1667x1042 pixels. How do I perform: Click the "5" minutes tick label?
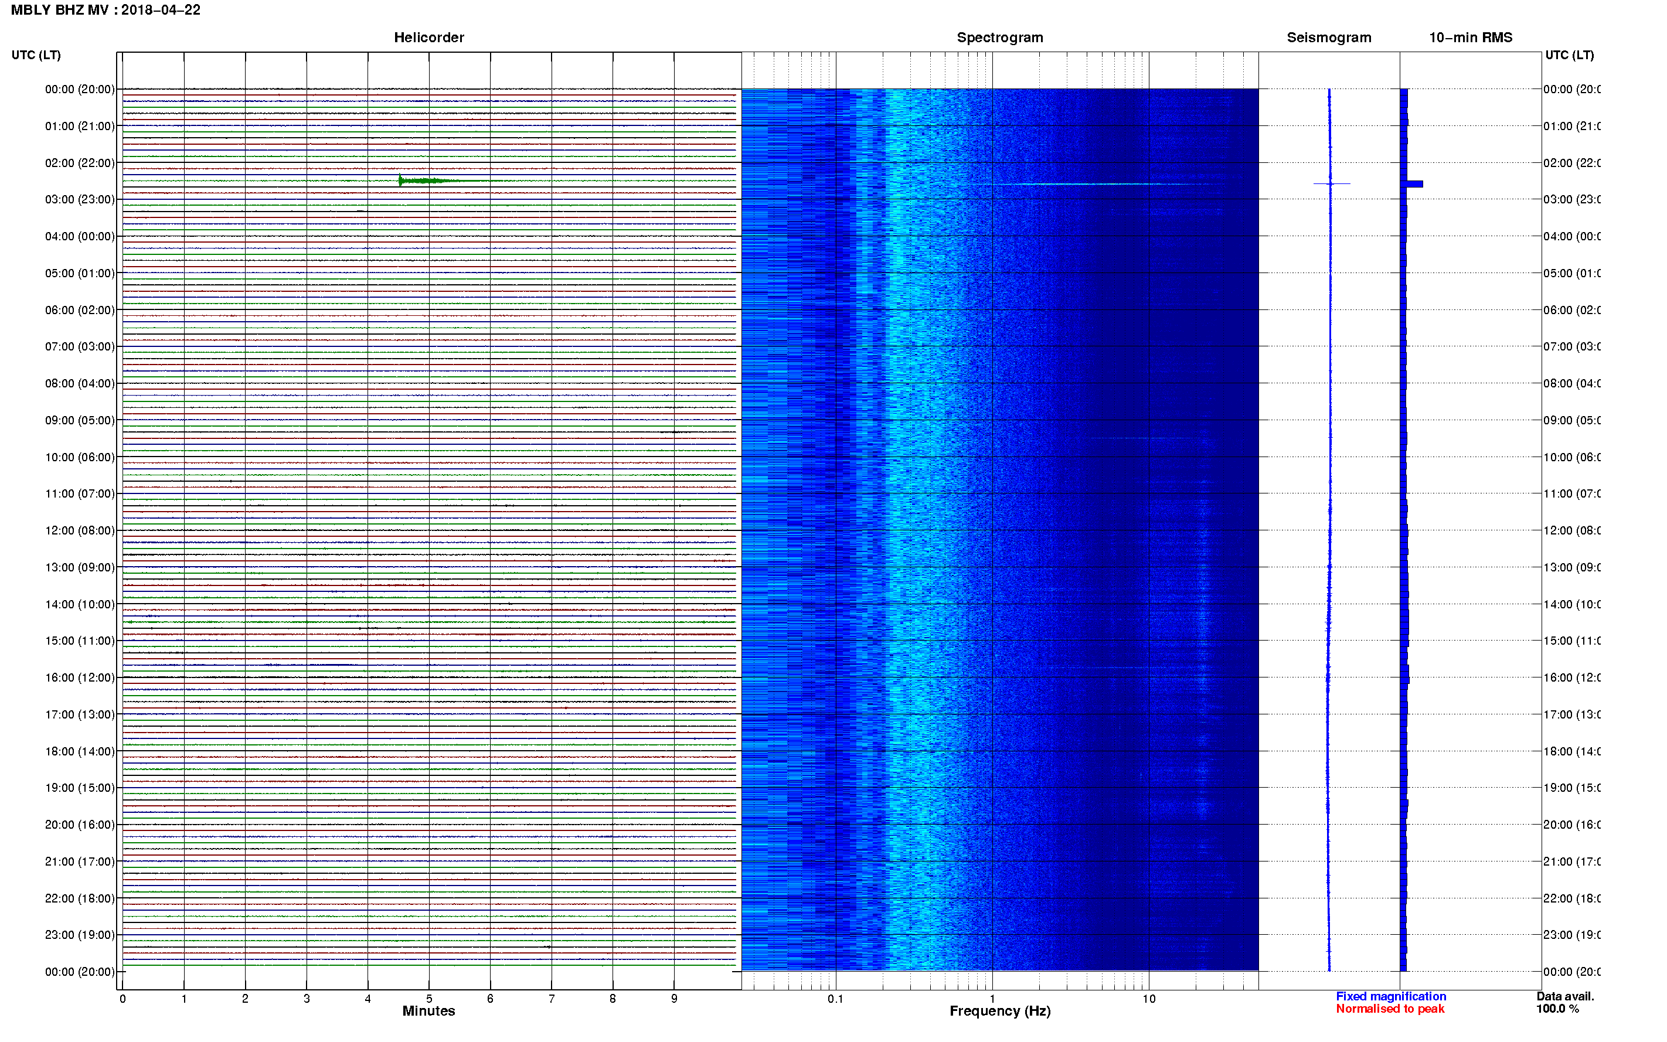(428, 999)
